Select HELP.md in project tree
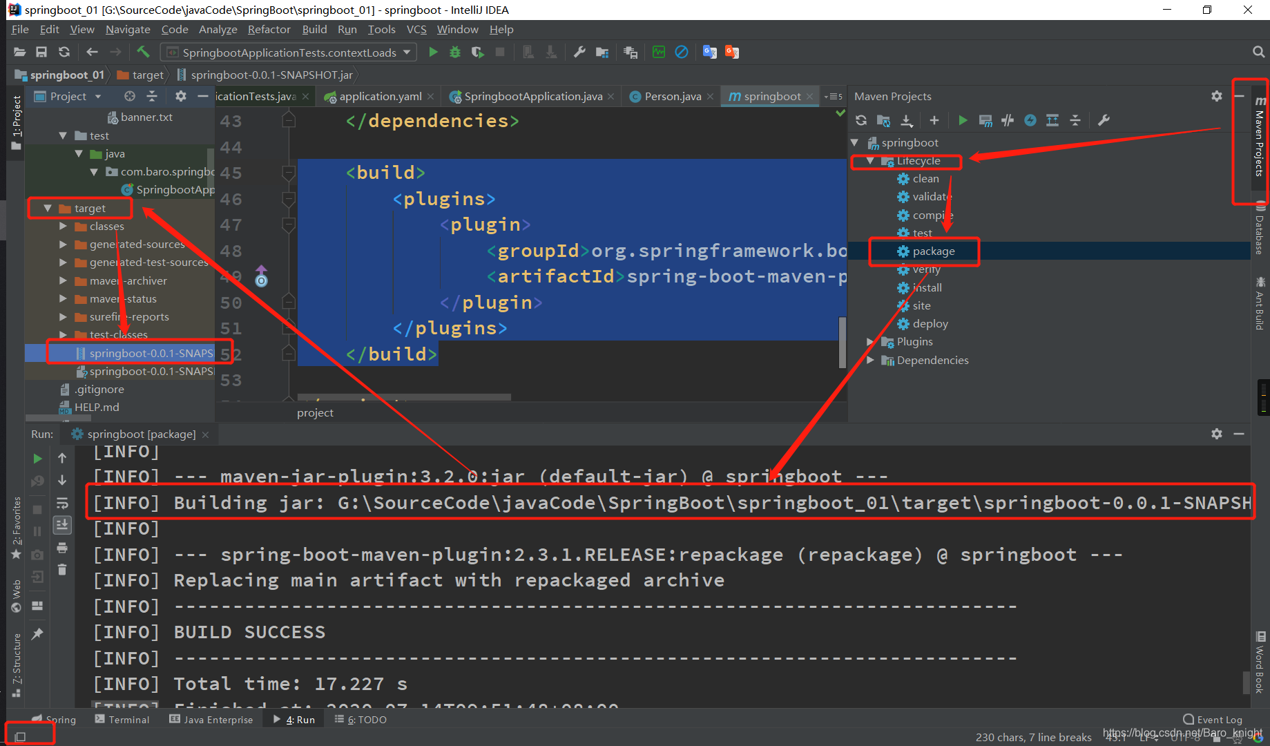 coord(97,407)
